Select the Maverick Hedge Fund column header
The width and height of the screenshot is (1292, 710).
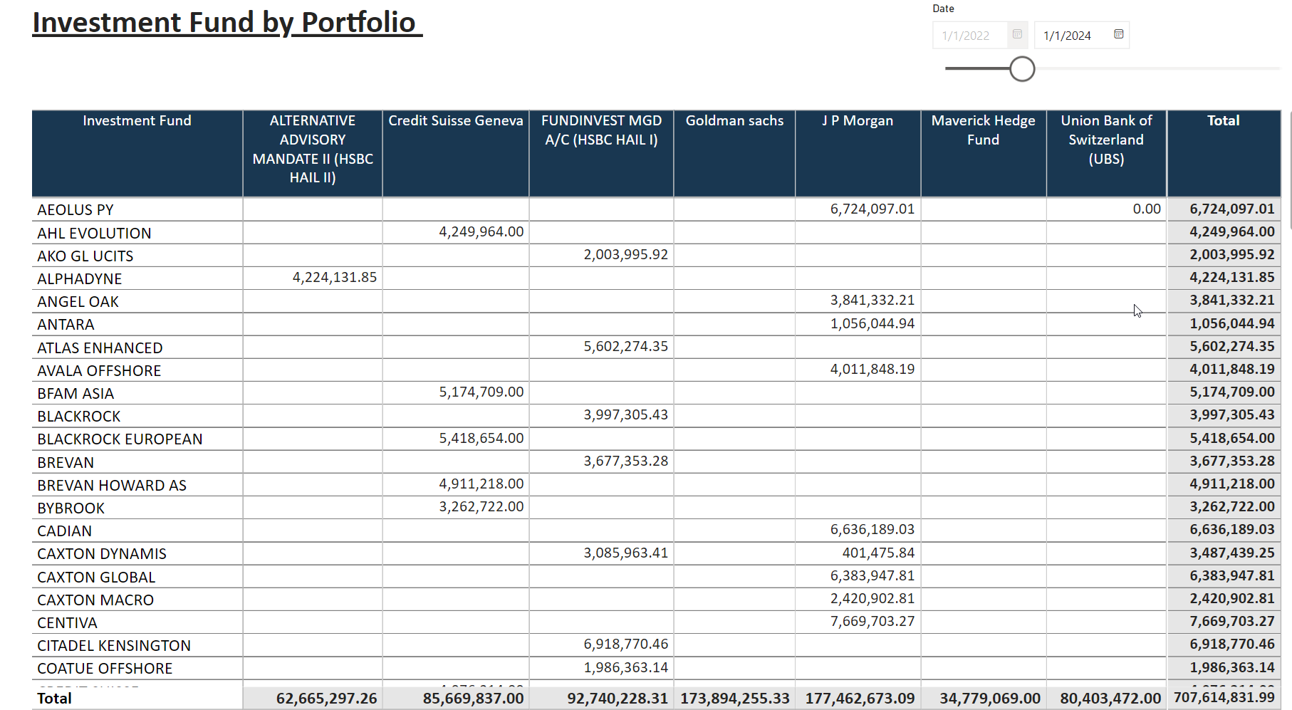pos(983,130)
